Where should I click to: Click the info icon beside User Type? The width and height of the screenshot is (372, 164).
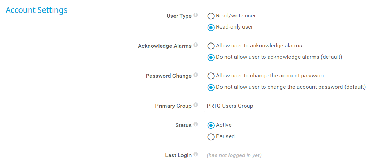tap(196, 15)
